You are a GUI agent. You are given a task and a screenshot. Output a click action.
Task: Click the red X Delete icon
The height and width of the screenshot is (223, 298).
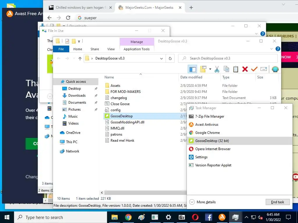245,69
